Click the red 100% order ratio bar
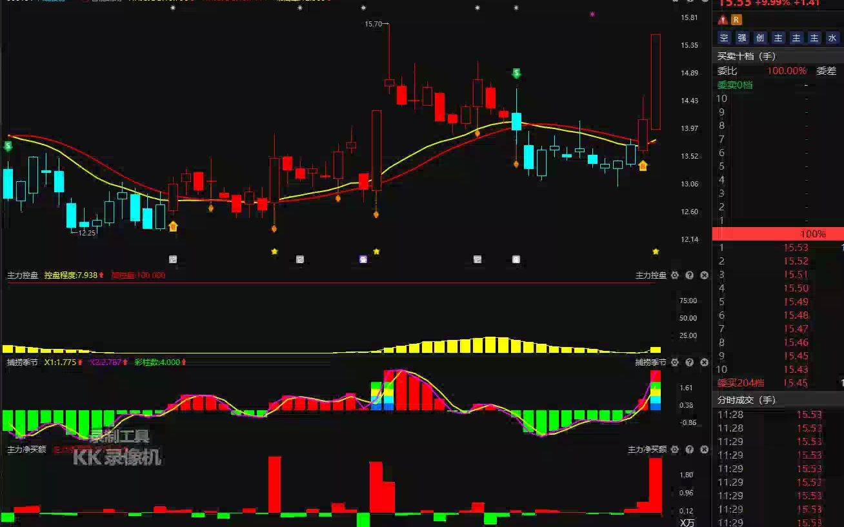The width and height of the screenshot is (844, 527). pos(778,234)
